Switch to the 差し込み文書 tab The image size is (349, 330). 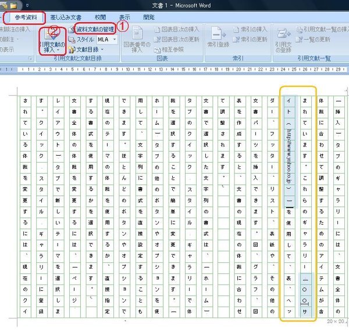[66, 17]
